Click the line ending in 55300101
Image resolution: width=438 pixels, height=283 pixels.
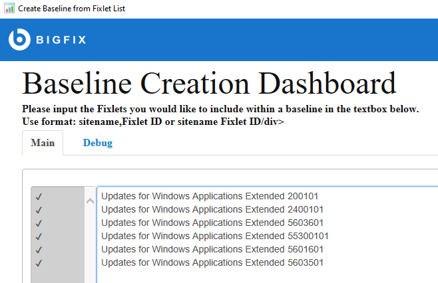pyautogui.click(x=215, y=236)
